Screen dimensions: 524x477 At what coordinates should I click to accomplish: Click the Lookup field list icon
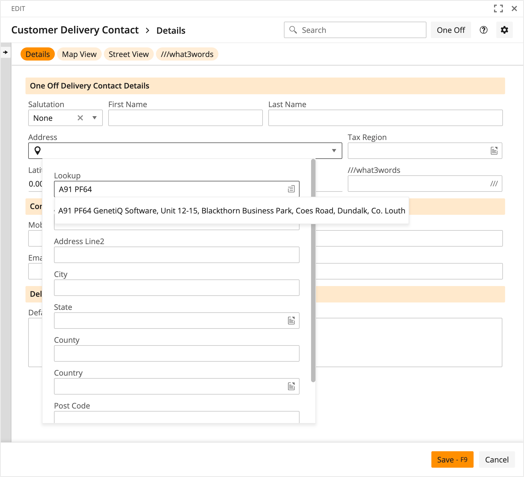pyautogui.click(x=291, y=189)
